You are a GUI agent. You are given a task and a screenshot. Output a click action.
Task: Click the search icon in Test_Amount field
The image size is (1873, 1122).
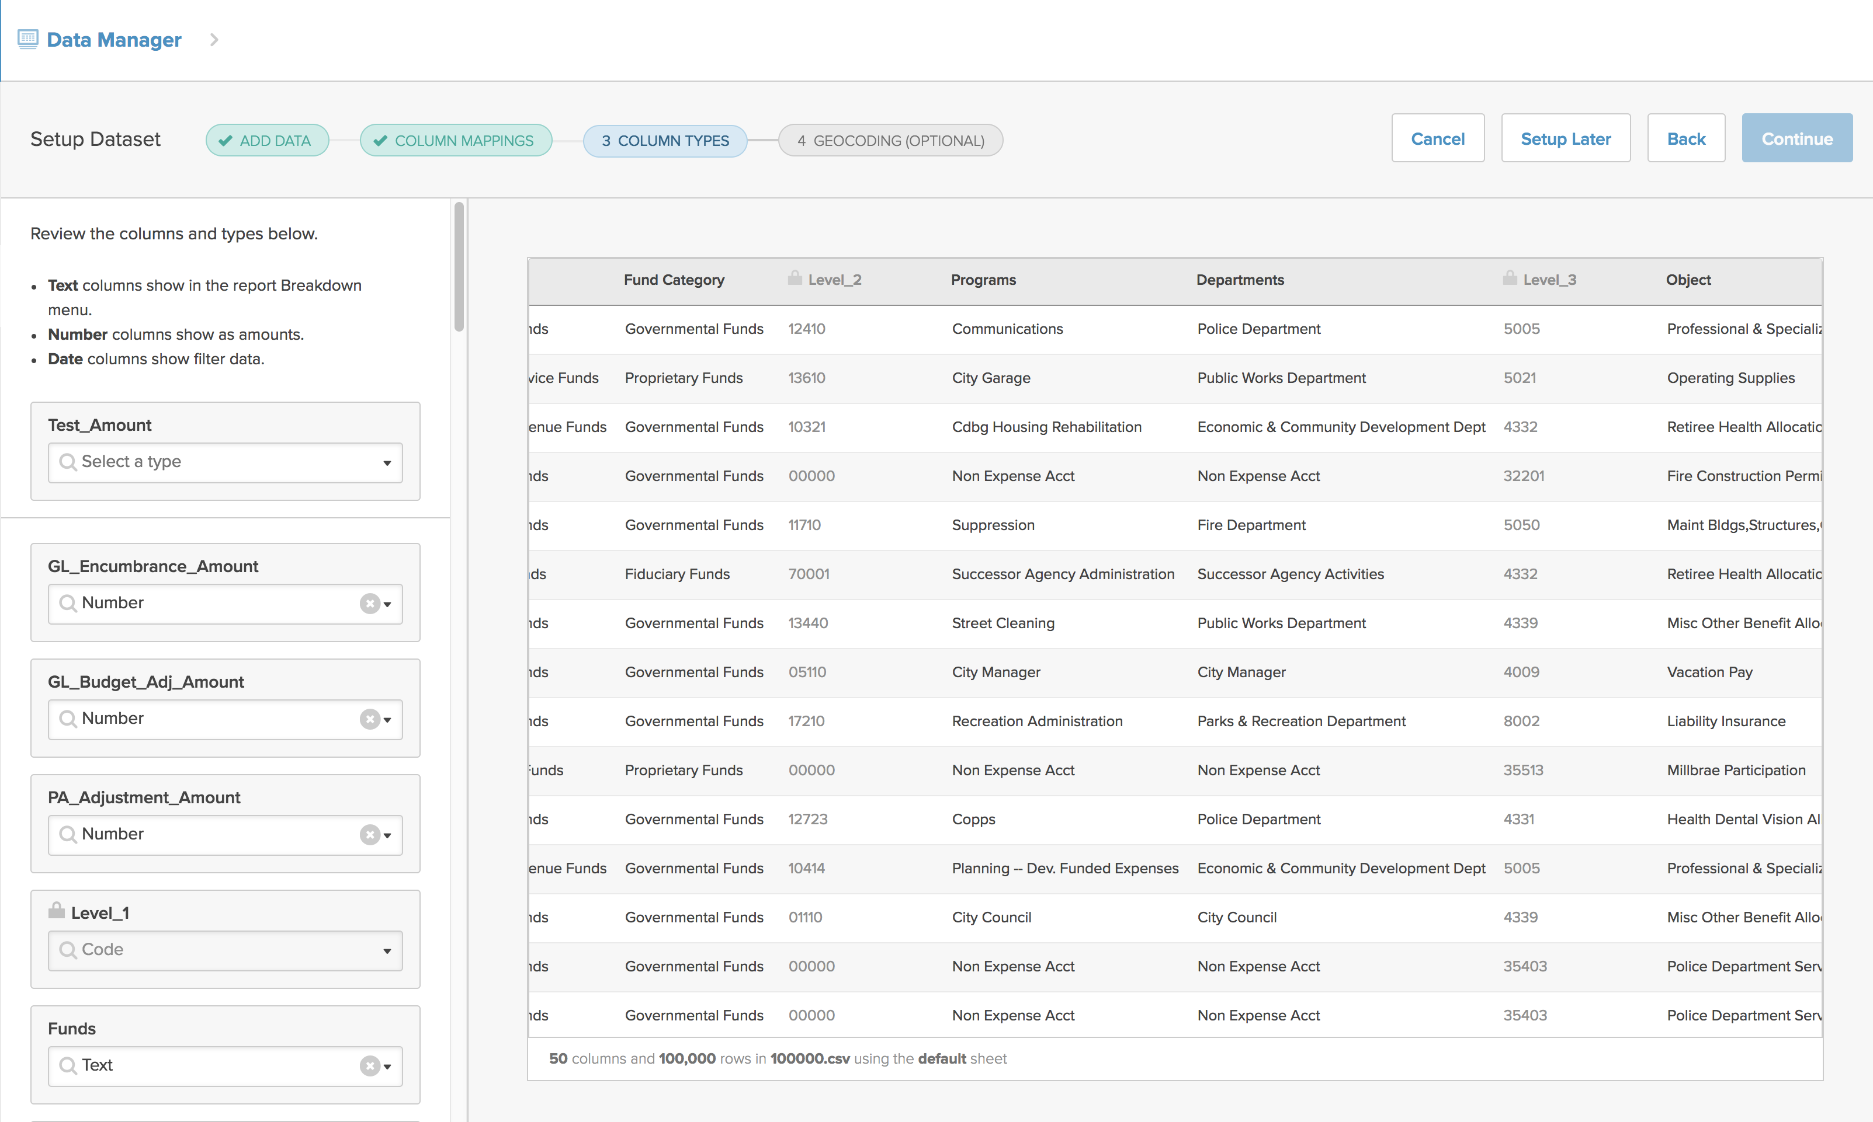pos(68,462)
